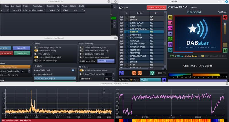Click the EL button
This screenshot has height=122, width=229.
click(164, 80)
